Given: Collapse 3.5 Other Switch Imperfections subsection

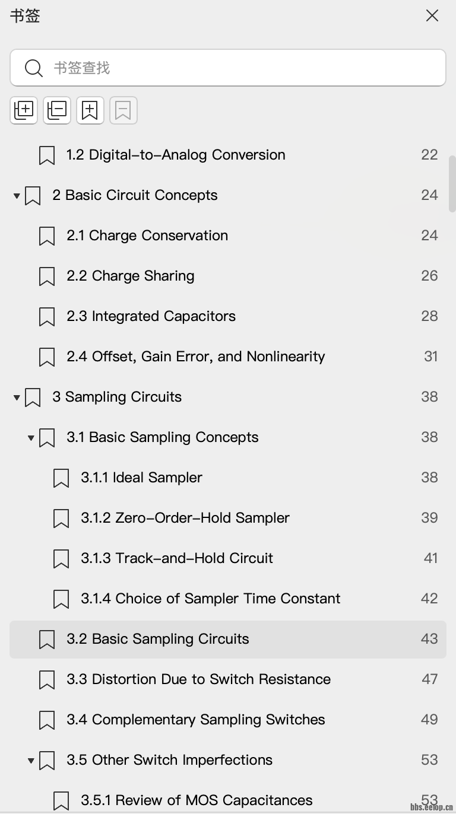Looking at the screenshot, I should coord(31,761).
